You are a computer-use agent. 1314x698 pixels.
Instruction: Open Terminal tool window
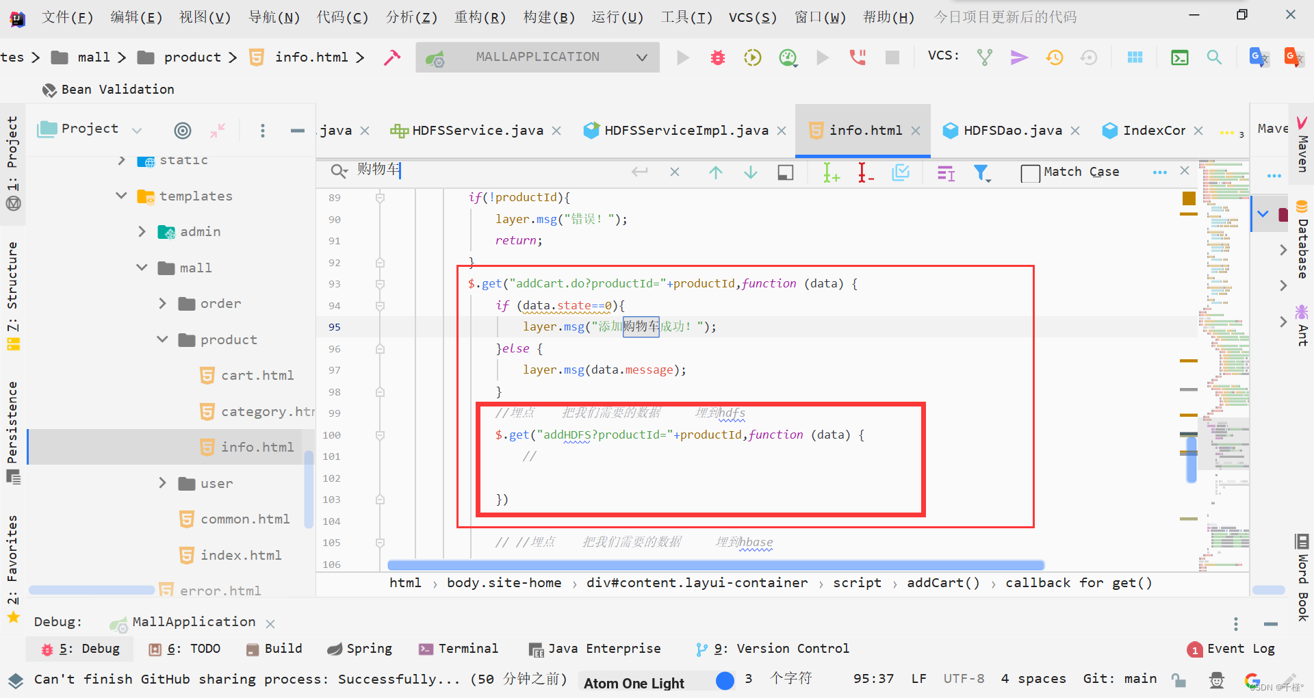(459, 649)
